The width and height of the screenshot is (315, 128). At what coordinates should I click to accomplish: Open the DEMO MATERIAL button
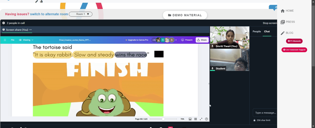point(185,15)
